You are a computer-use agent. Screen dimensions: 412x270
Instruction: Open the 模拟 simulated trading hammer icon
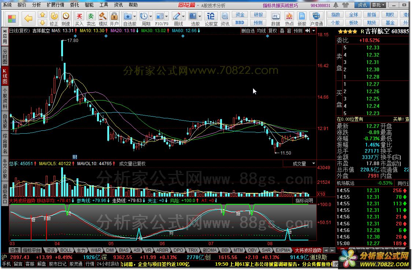coord(103,16)
